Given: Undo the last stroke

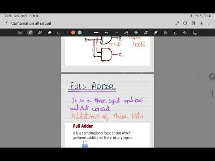Looking at the screenshot, I should click(x=106, y=33).
